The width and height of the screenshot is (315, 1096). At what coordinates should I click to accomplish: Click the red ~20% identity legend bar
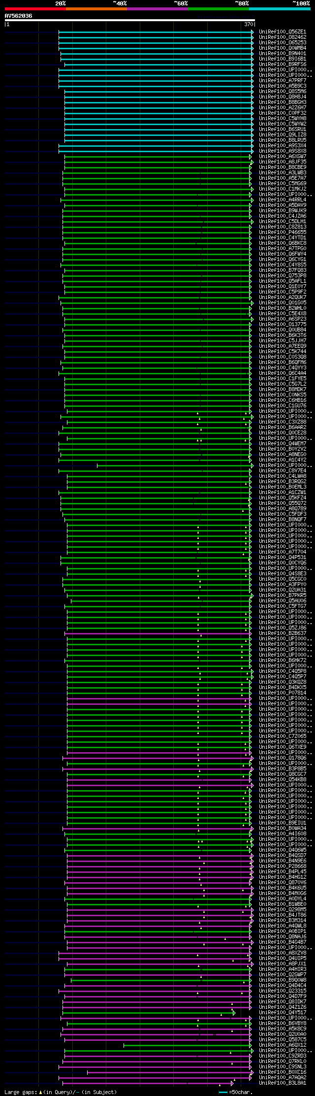click(35, 9)
